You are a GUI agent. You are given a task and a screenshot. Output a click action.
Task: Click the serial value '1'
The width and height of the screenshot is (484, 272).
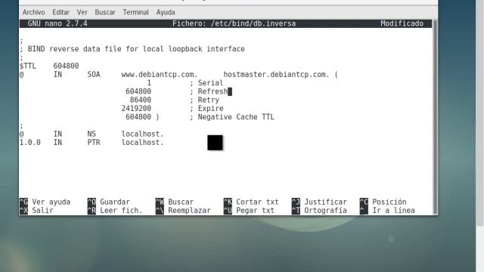149,83
